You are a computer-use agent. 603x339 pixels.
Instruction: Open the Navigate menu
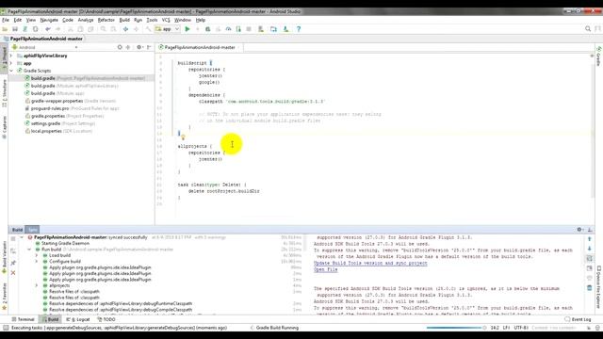pyautogui.click(x=49, y=20)
